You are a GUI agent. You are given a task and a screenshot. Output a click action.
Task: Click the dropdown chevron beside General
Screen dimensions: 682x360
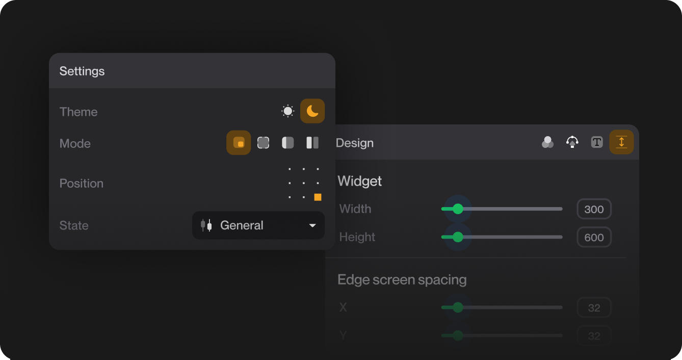click(x=312, y=225)
